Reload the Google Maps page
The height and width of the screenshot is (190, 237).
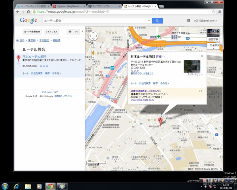click(28, 11)
